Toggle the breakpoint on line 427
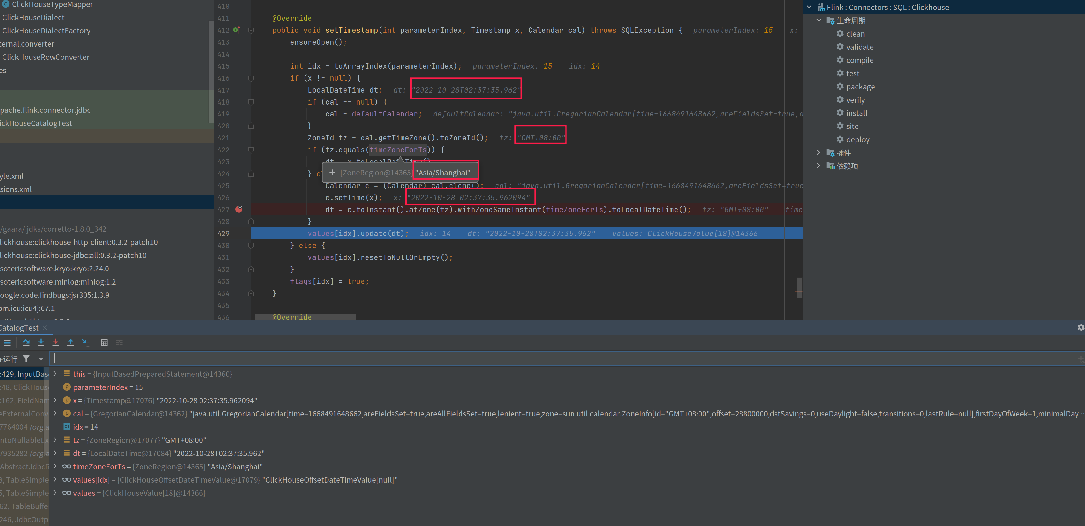Screen dimensions: 1085x526 239,209
